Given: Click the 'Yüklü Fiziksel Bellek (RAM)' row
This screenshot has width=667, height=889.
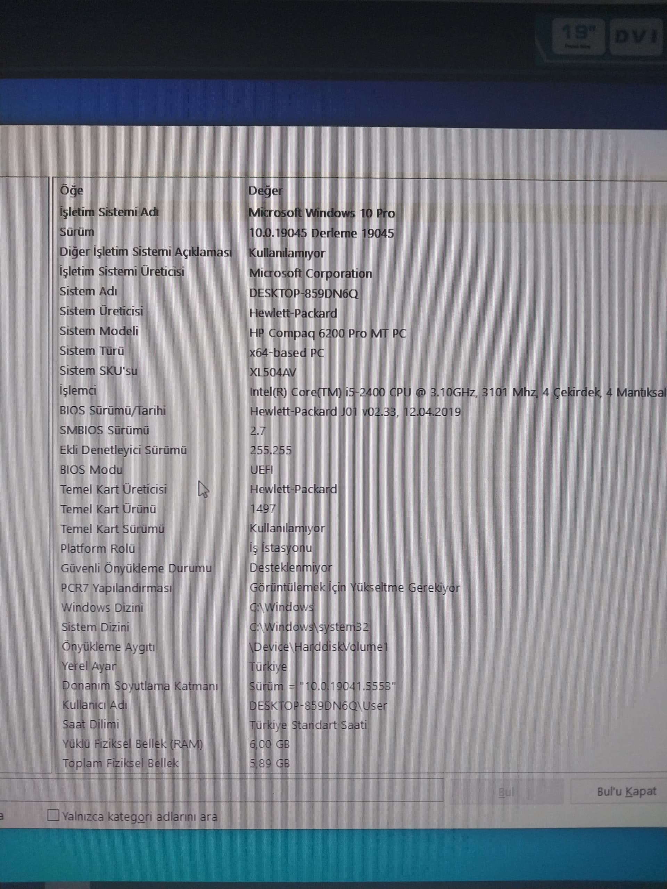Looking at the screenshot, I should click(132, 744).
